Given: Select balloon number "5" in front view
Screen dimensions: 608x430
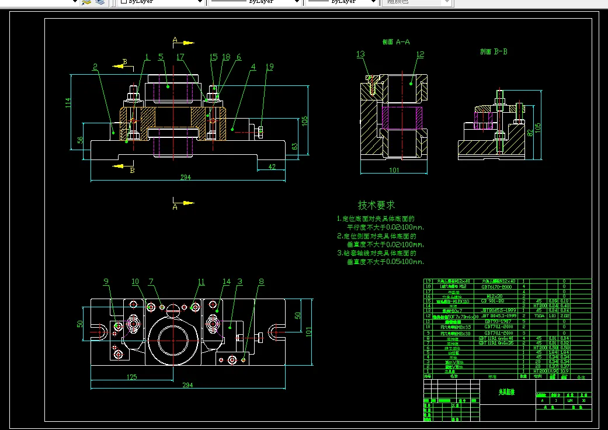Looking at the screenshot, I should click(x=161, y=57).
